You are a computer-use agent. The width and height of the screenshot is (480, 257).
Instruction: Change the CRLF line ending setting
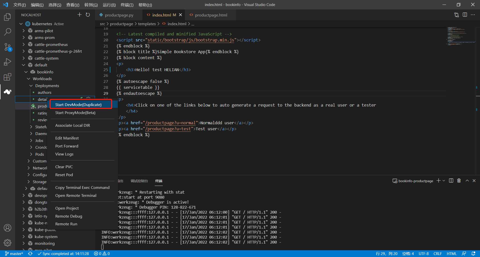(x=437, y=254)
